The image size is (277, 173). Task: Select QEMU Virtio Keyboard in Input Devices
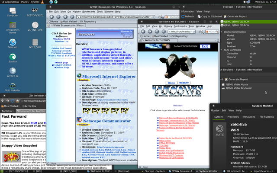click(x=238, y=88)
